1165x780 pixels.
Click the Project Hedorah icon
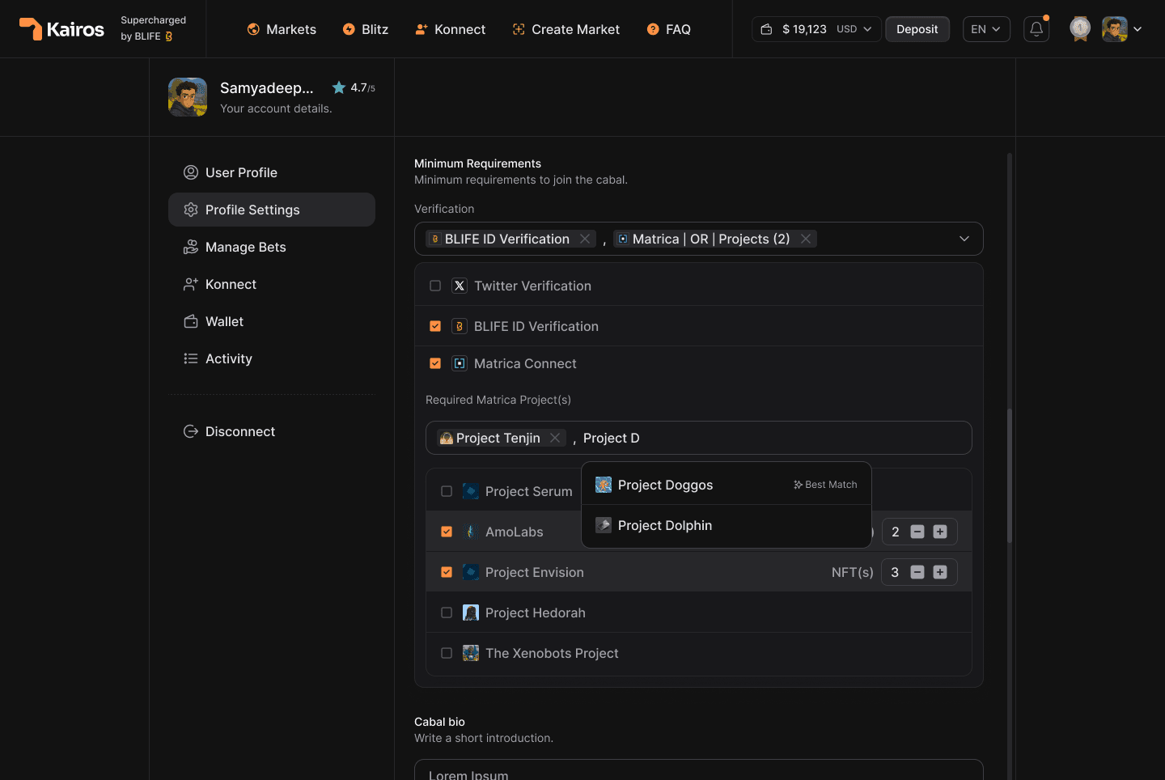pyautogui.click(x=471, y=613)
